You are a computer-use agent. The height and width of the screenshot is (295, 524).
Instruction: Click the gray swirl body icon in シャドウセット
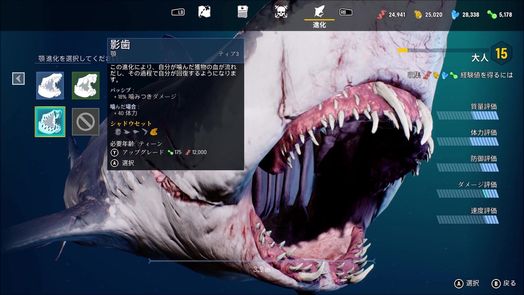click(118, 132)
